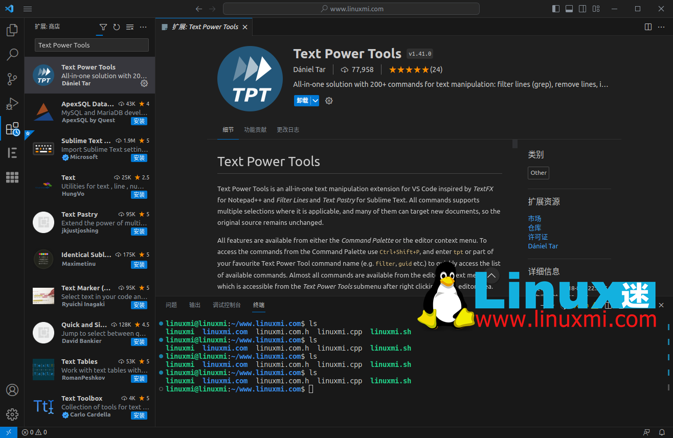Close the 扩展: Text Power Tools tab
The width and height of the screenshot is (673, 438).
[x=245, y=27]
